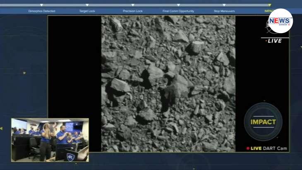302x170 pixels.
Task: Select the Dimorphos Detected milestone label
Action: [41, 11]
